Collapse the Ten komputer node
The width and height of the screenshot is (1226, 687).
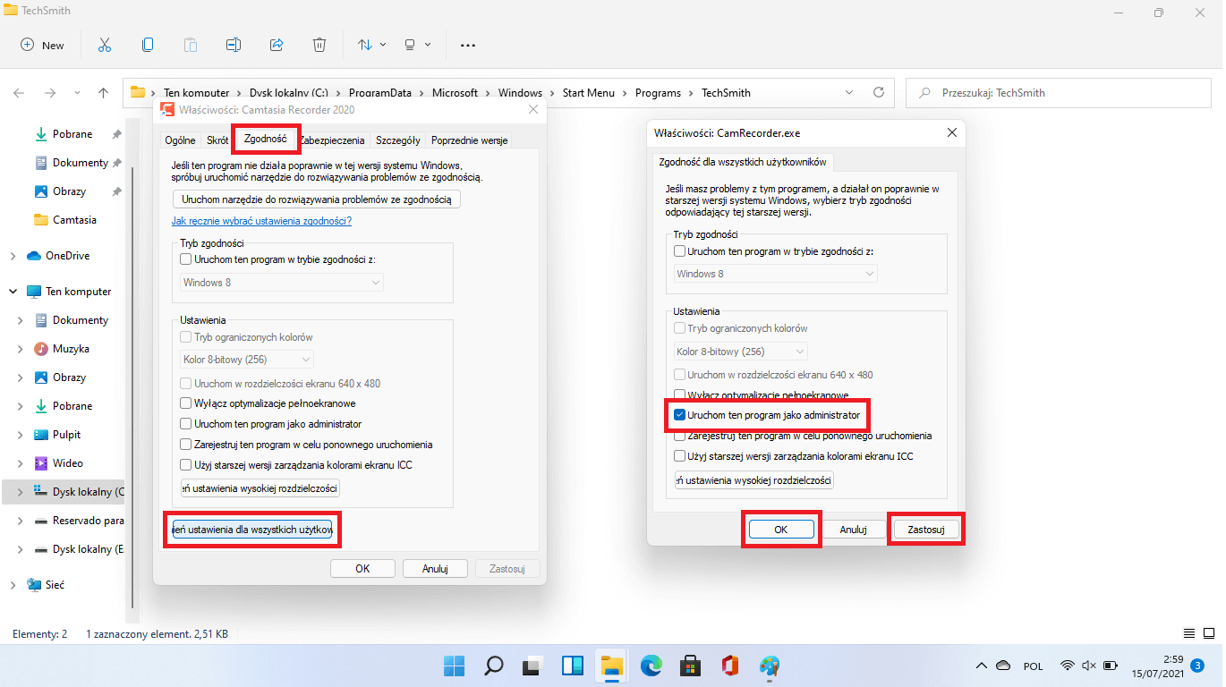coord(13,292)
